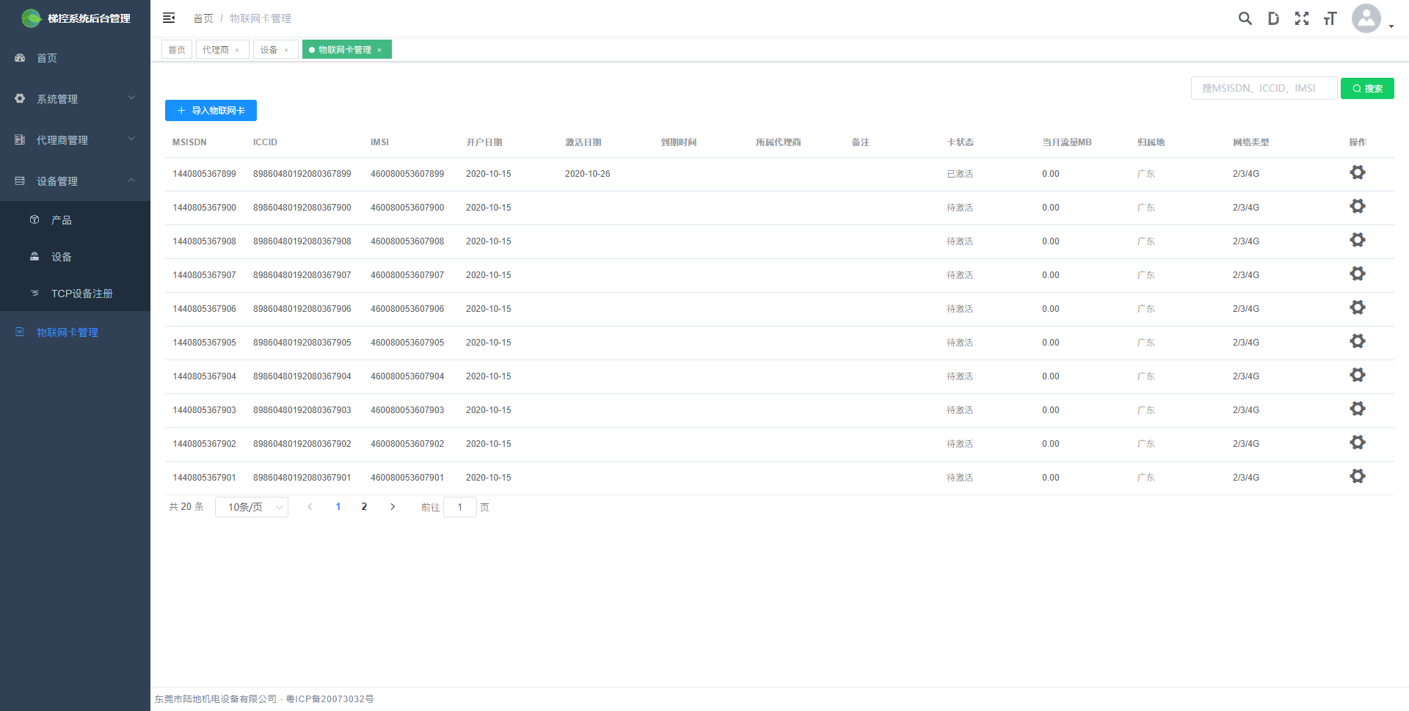The height and width of the screenshot is (711, 1409).
Task: Expand the 代理商管理 sidebar menu
Action: (x=75, y=140)
